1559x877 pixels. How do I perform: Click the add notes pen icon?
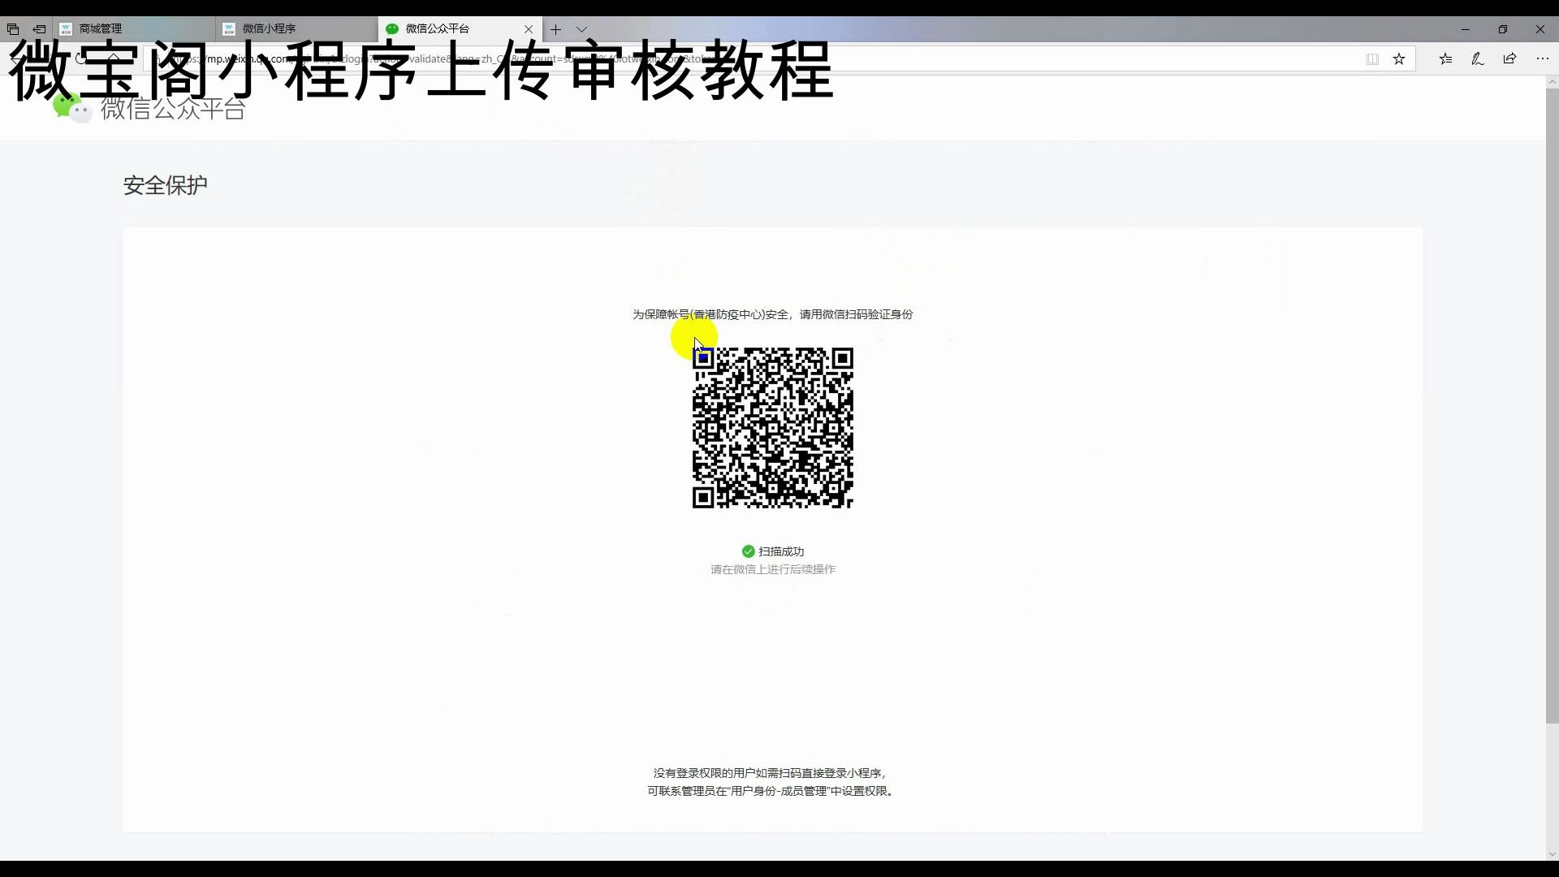pyautogui.click(x=1478, y=59)
